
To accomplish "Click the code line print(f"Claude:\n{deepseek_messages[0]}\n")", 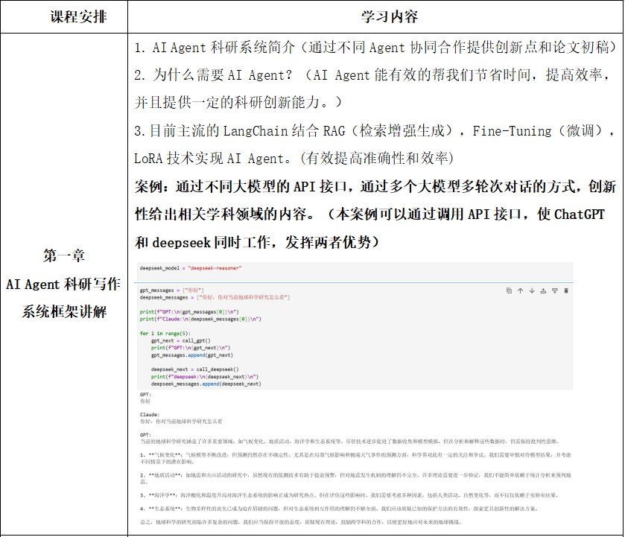I will tap(200, 319).
